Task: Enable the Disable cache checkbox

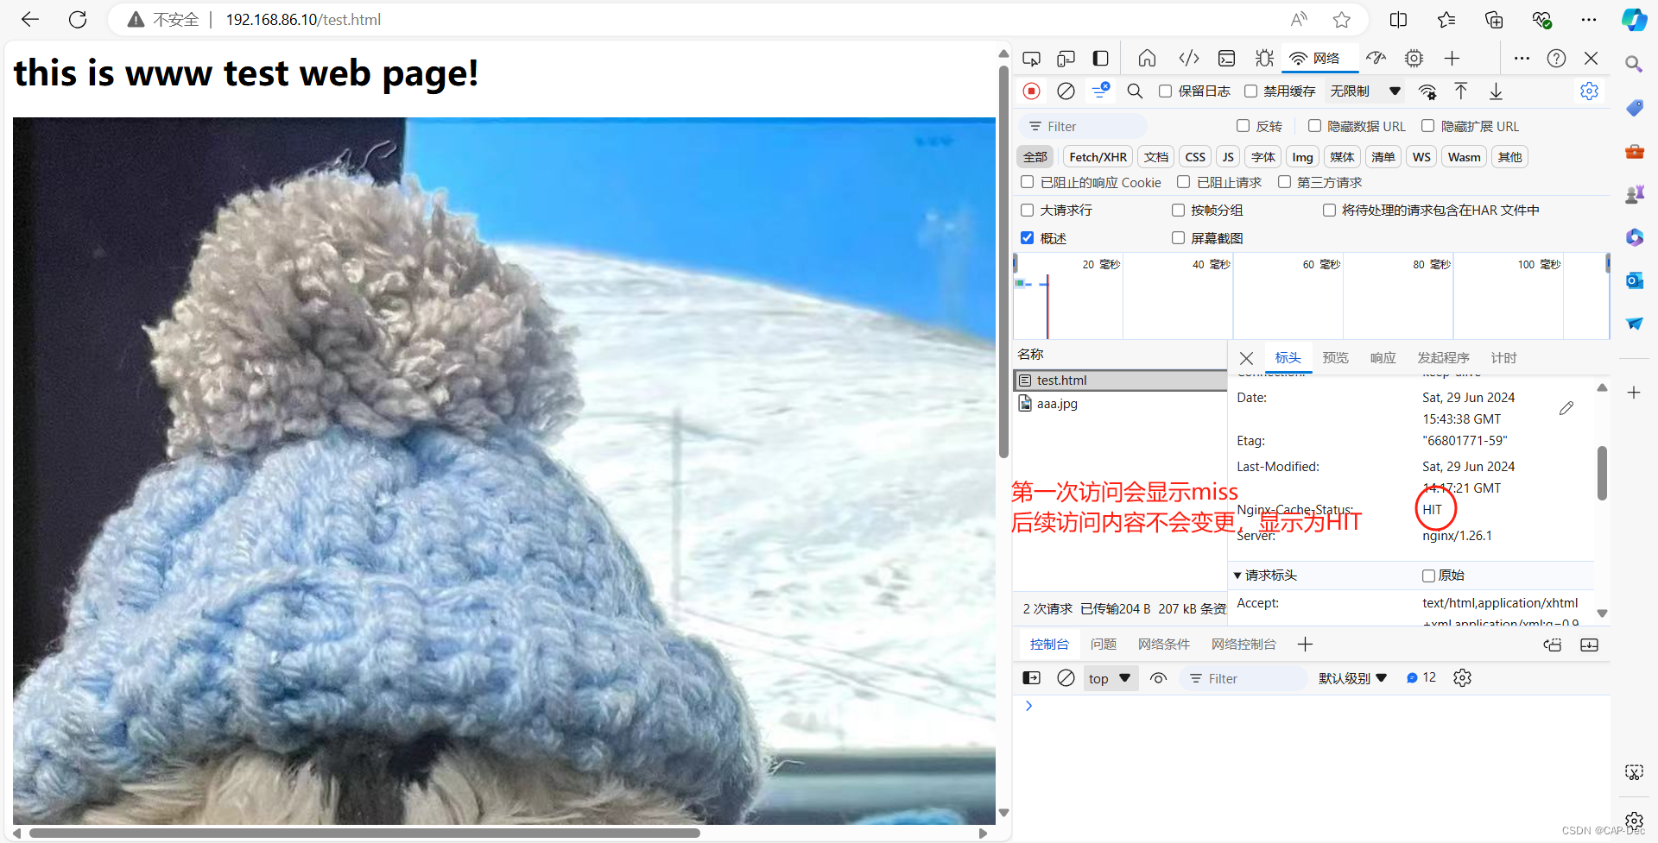Action: [1250, 91]
